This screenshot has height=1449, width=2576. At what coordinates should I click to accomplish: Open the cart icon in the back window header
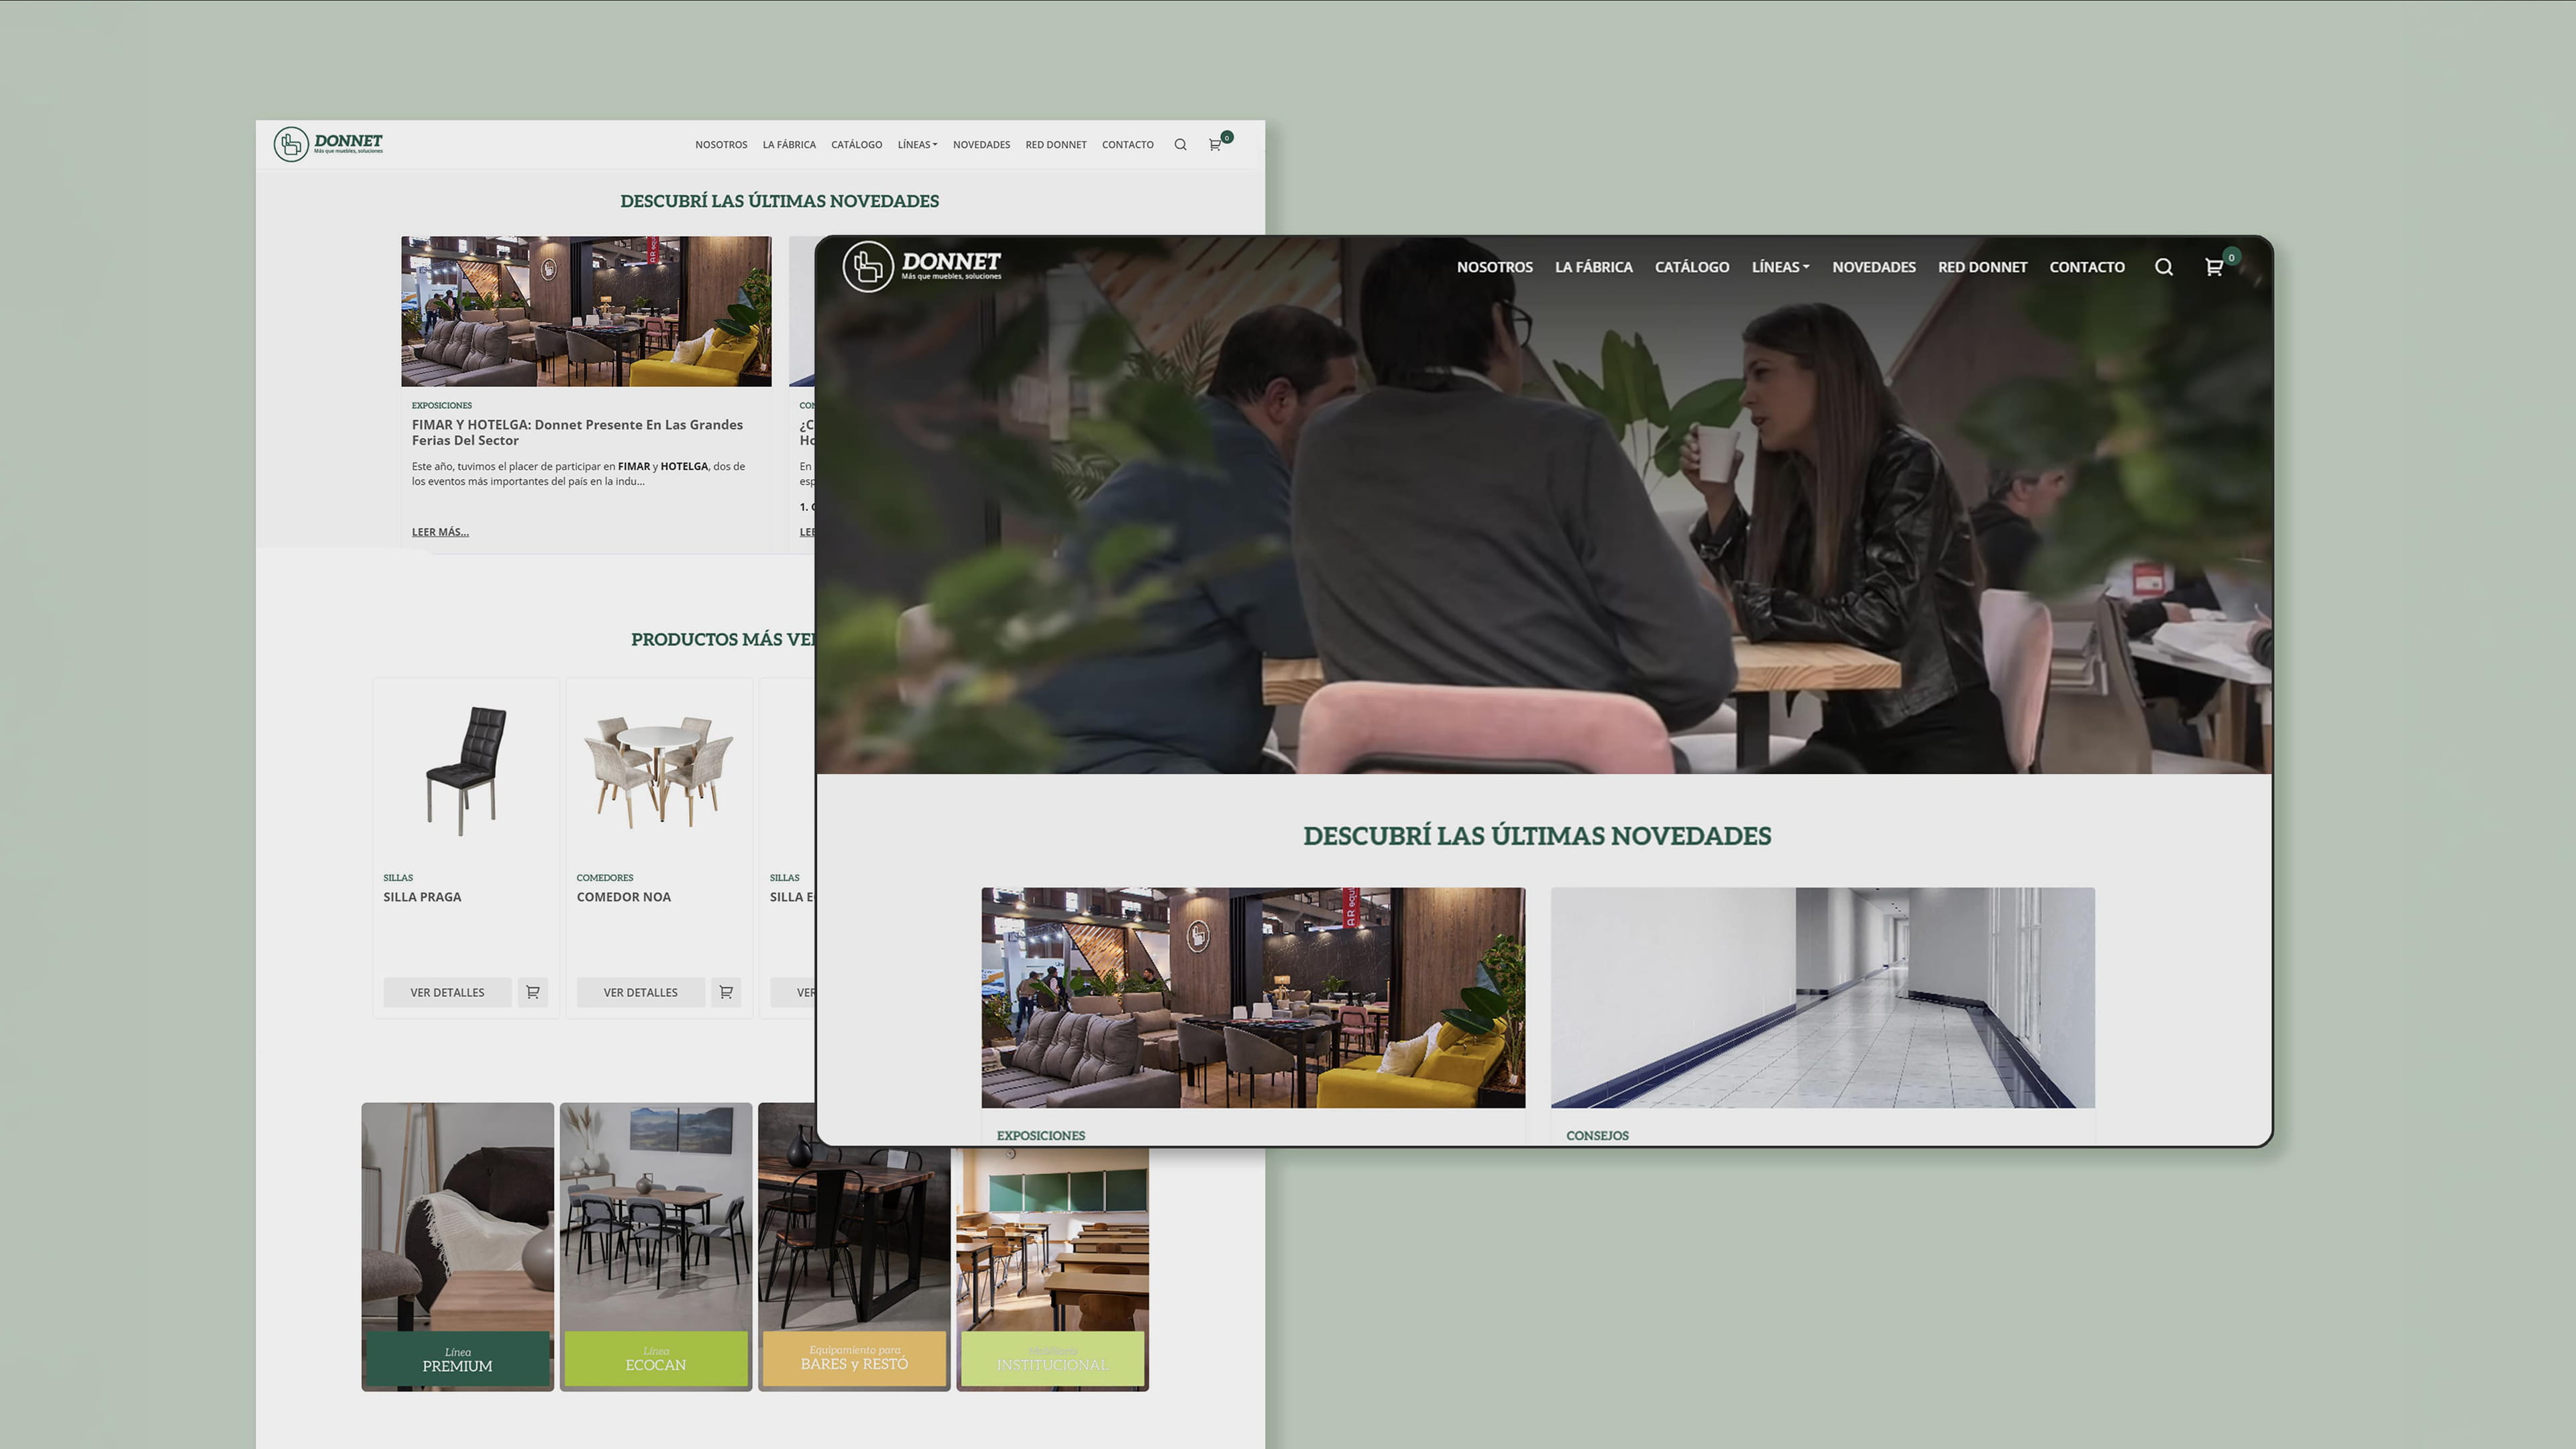click(x=1215, y=145)
